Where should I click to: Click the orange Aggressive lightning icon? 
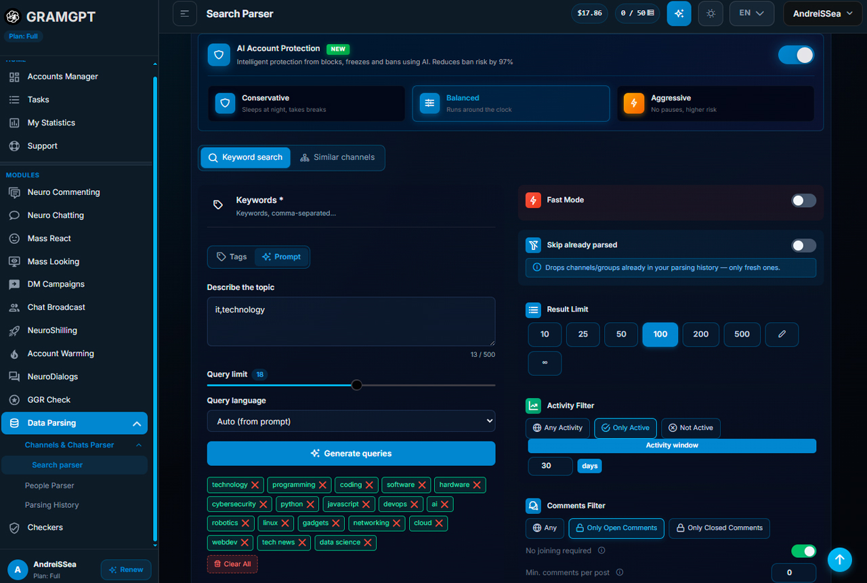pyautogui.click(x=634, y=103)
